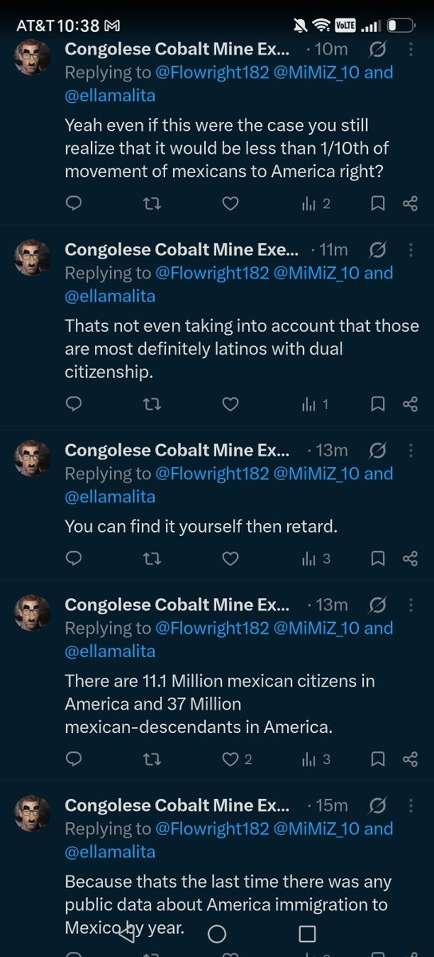Tap the Android home navigation button
Image resolution: width=434 pixels, height=957 pixels.
pyautogui.click(x=216, y=934)
